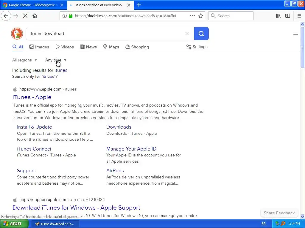Open the Support sublink
The width and height of the screenshot is (305, 228).
coord(26,171)
